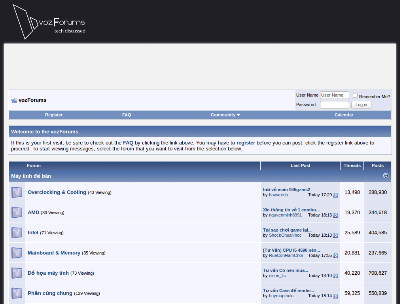View profile of user howaredu
The height and width of the screenshot is (304, 405).
tap(278, 195)
